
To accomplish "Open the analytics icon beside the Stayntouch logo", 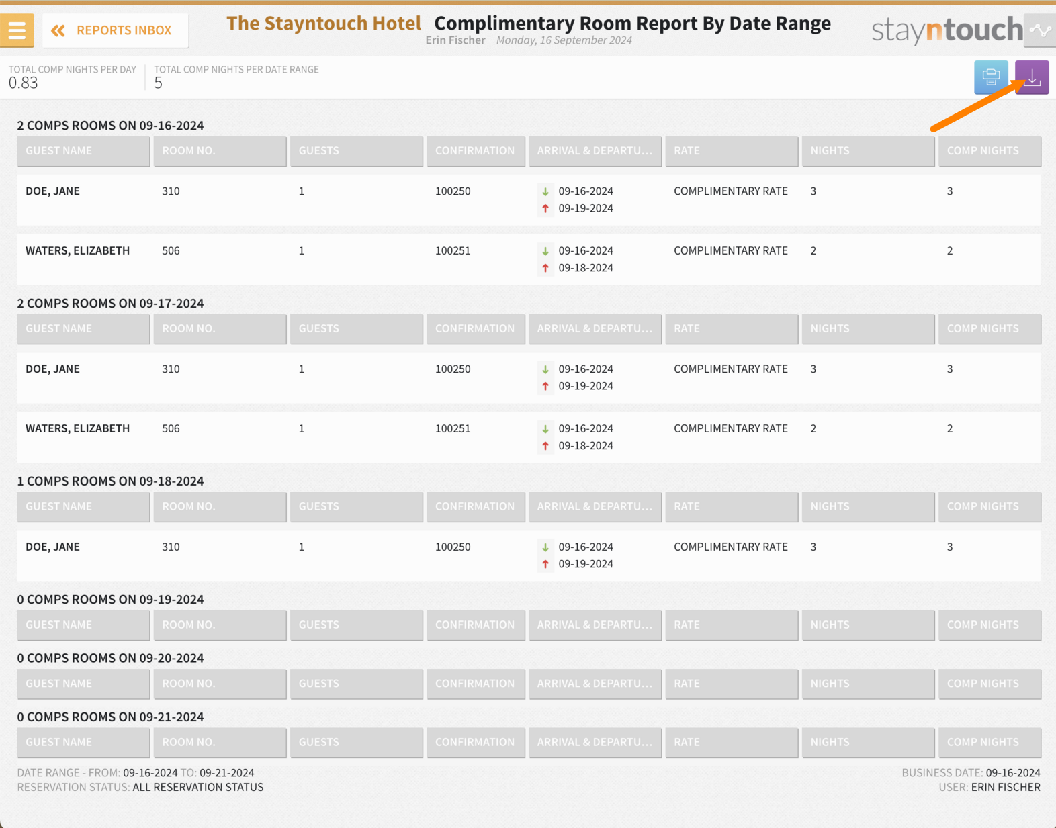I will [1040, 30].
